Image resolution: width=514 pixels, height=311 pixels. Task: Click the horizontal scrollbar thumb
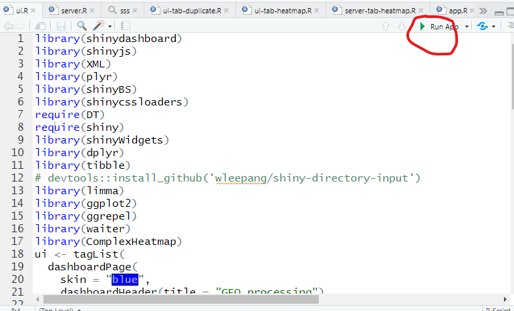(x=181, y=299)
